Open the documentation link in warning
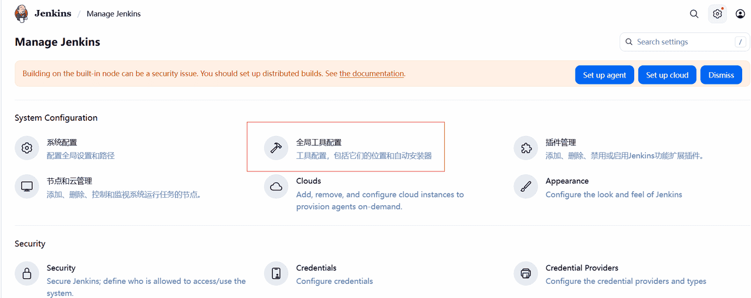Viewport: 751px width, 298px height. (x=371, y=74)
